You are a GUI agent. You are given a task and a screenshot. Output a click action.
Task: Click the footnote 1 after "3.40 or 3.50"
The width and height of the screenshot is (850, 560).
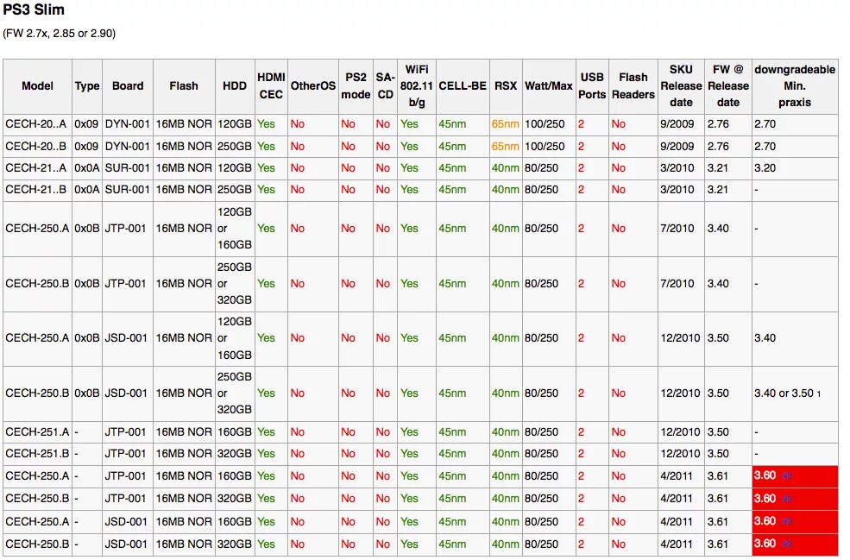coord(819,393)
